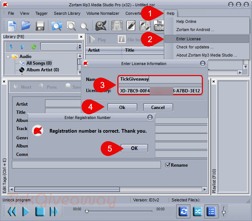This screenshot has width=252, height=221.
Task: Click OK in Enter Registration Number dialog
Action: (134, 148)
